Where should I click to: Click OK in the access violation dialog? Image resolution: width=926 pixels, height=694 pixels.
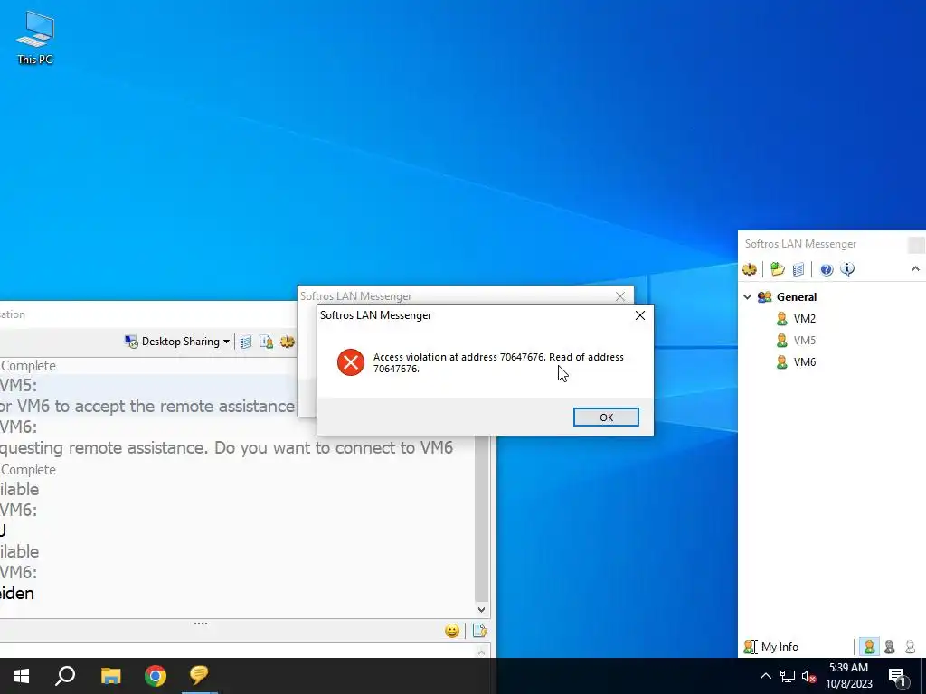[606, 417]
